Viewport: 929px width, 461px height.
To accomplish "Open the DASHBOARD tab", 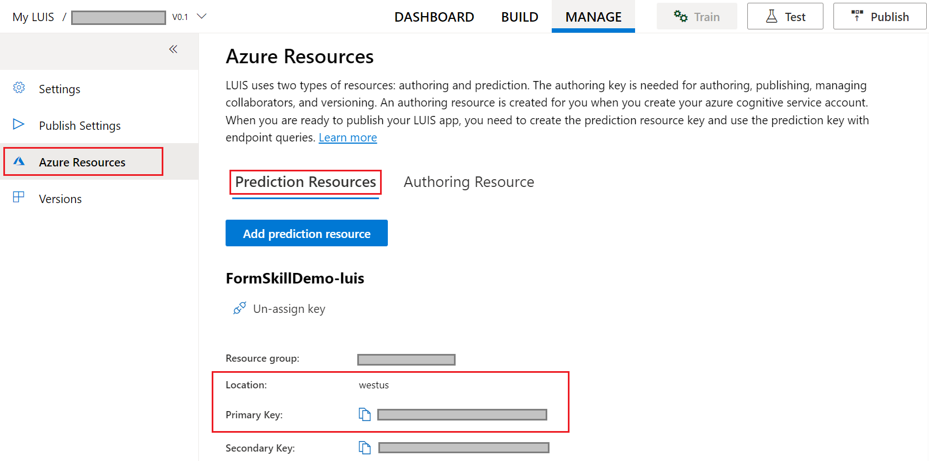I will coord(434,17).
